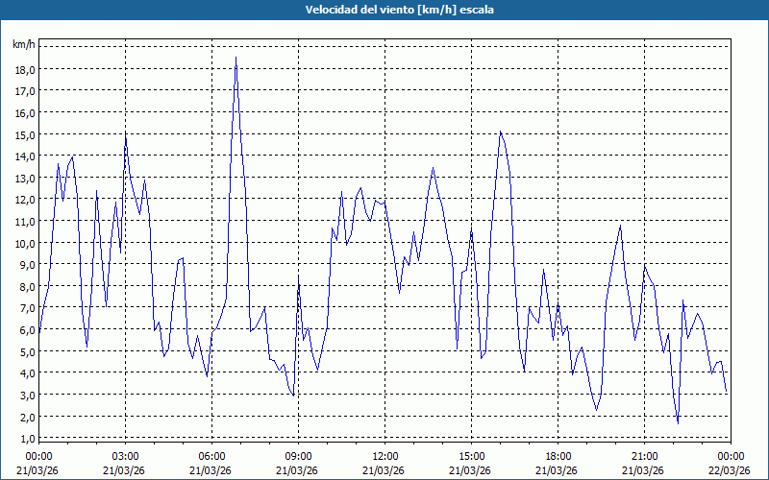Select the 18,0 value on the vertical axis

click(24, 69)
